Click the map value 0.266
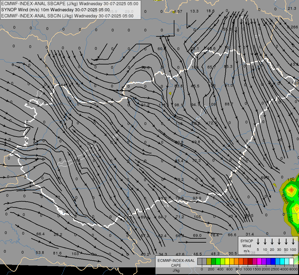299x275 pixels. coord(293,27)
